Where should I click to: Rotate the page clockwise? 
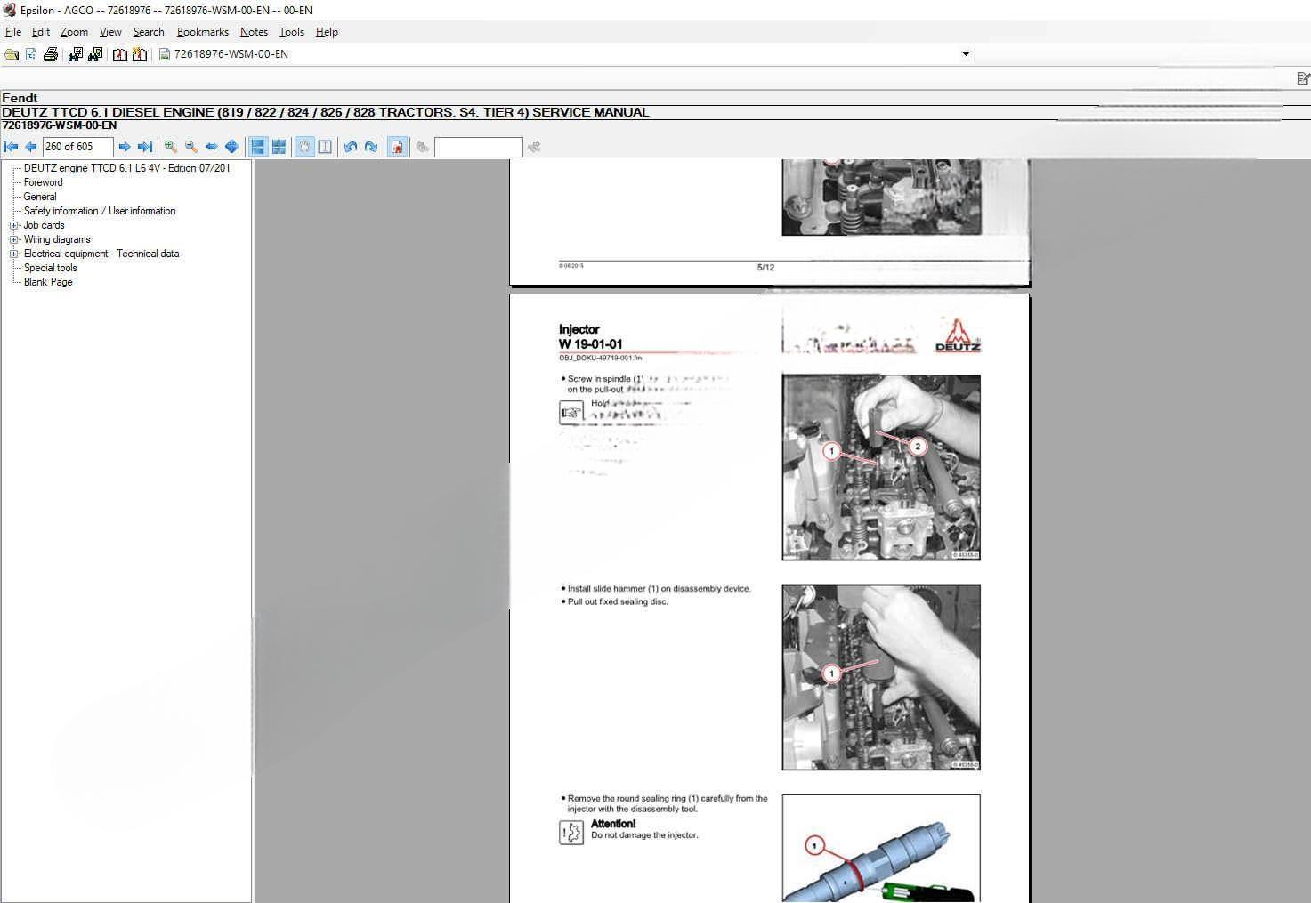click(x=371, y=147)
